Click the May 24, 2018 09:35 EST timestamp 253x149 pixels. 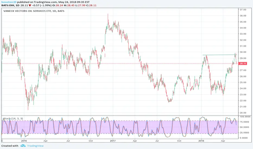(x=74, y=2)
